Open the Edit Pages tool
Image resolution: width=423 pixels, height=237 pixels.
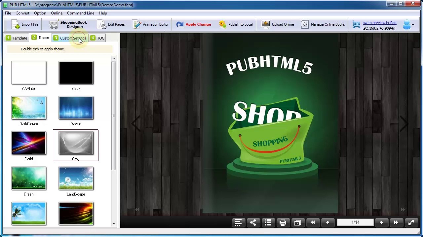click(x=111, y=24)
